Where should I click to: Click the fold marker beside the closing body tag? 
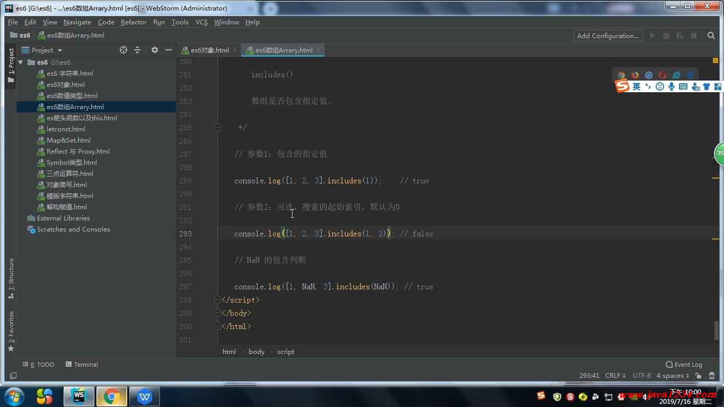tap(217, 313)
